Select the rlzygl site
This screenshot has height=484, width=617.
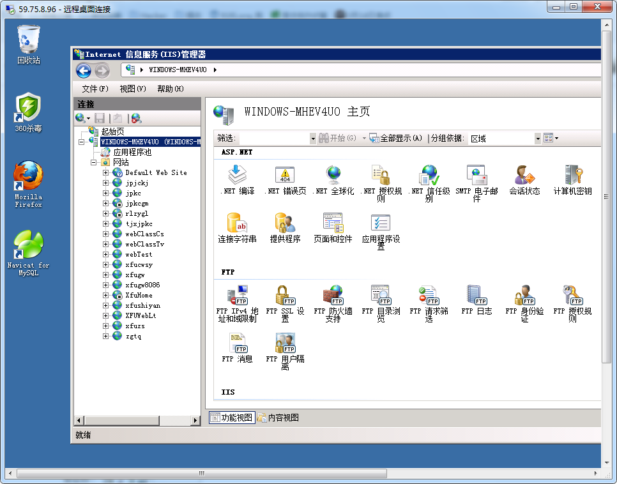137,214
